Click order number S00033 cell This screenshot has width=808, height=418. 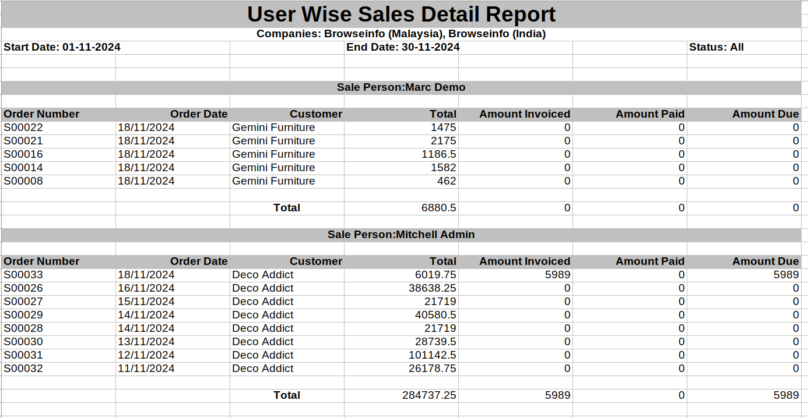coord(23,275)
